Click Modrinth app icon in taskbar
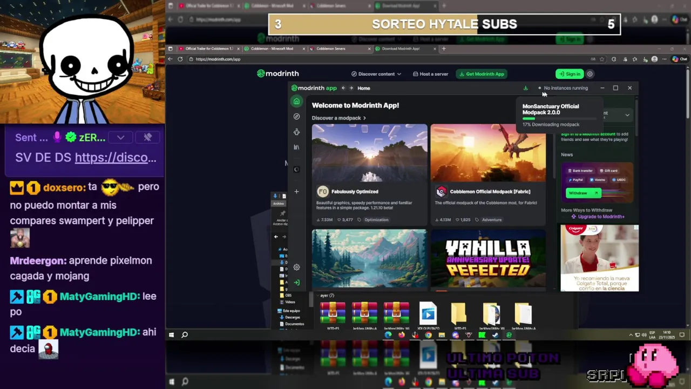691x389 pixels. tap(509, 335)
